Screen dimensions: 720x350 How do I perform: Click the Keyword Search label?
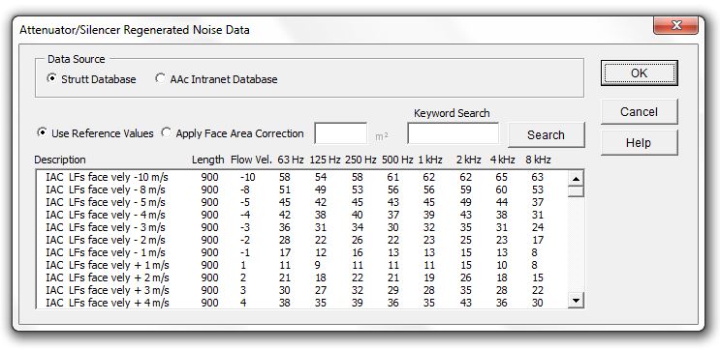tap(452, 113)
